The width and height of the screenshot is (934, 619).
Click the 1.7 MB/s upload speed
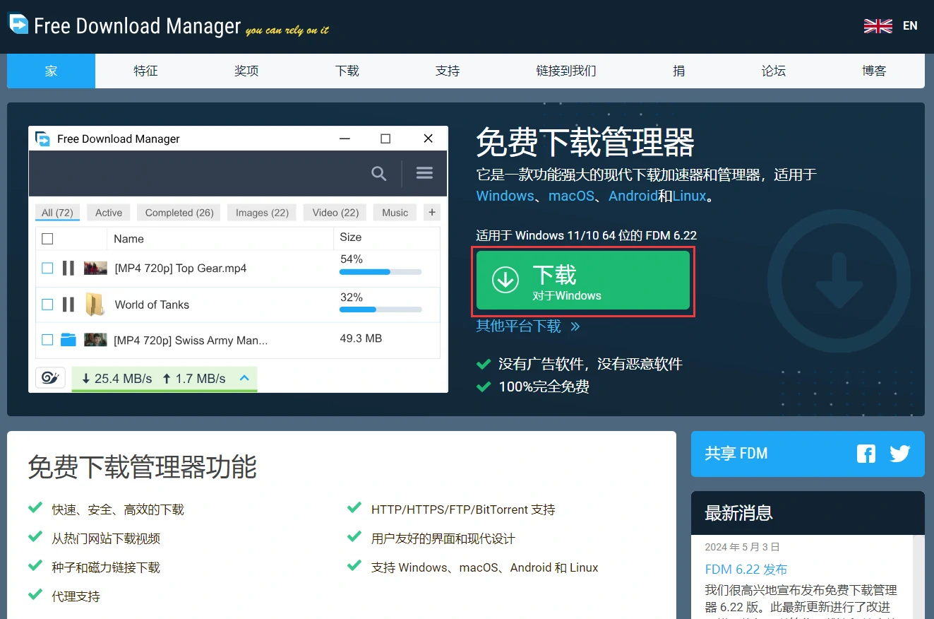194,379
